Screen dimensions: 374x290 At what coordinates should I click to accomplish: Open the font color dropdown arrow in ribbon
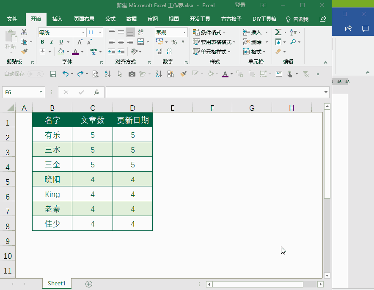coord(82,52)
